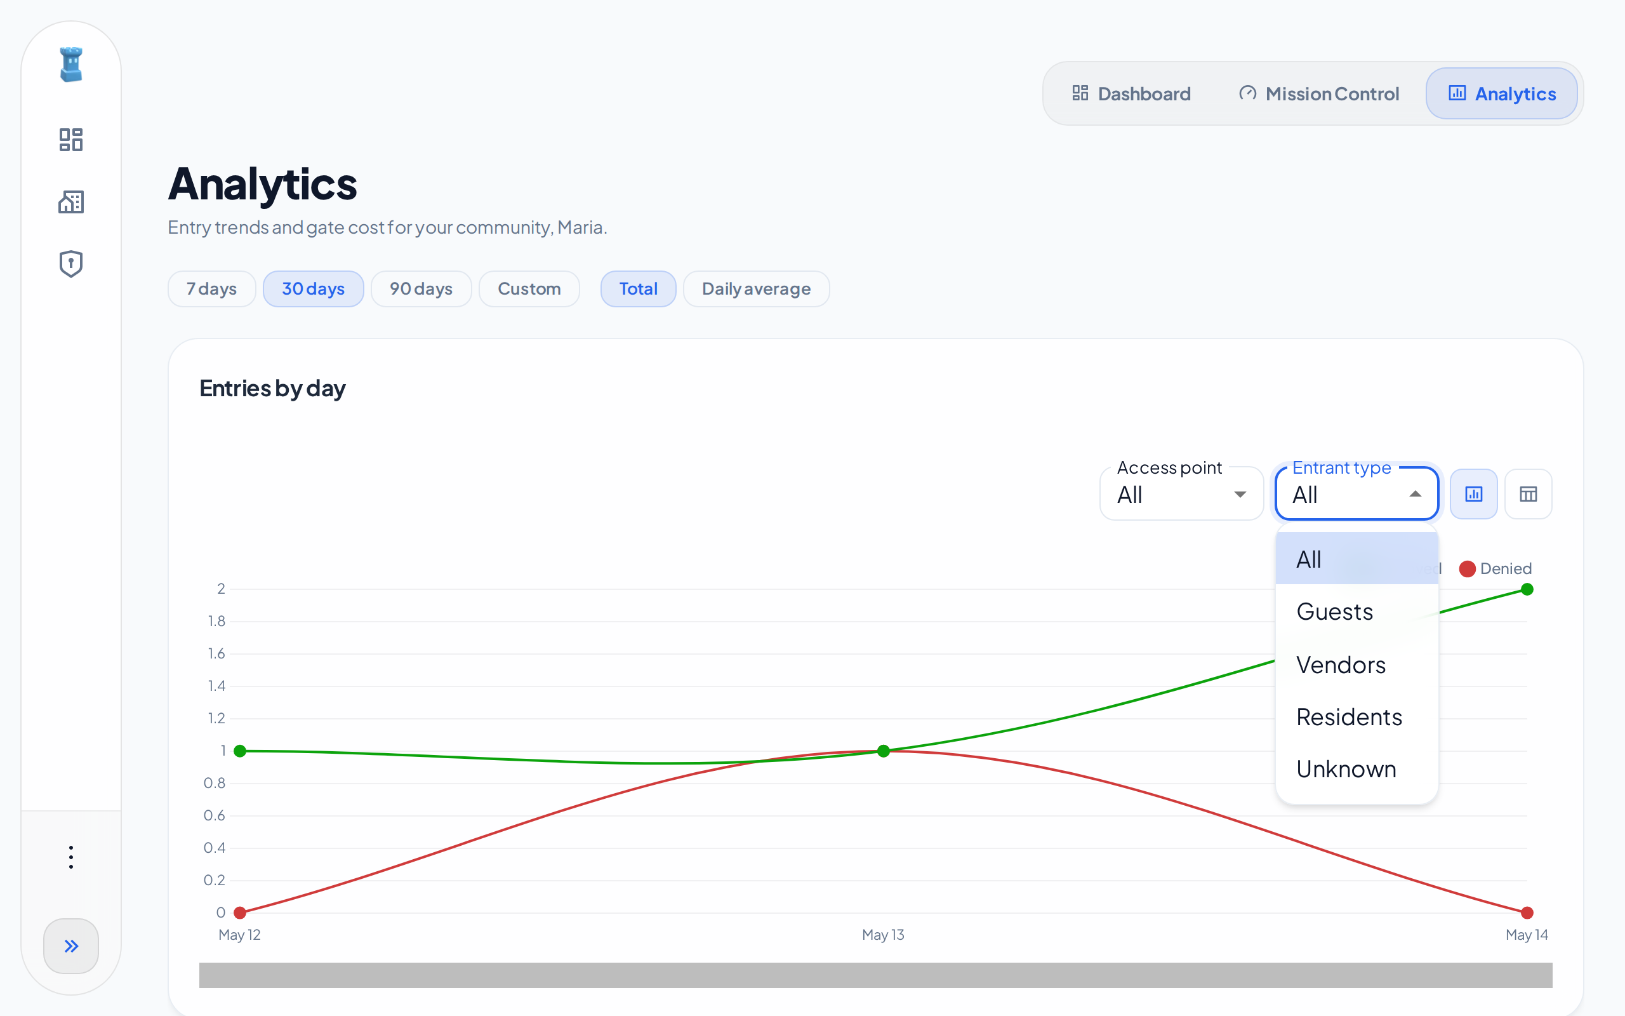Switch to chart view icon
The height and width of the screenshot is (1016, 1625).
point(1473,494)
